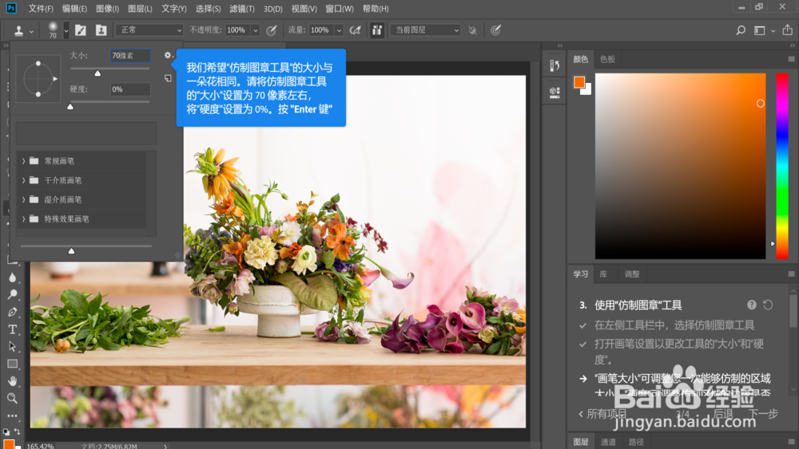Select the Path Selection tool
The height and width of the screenshot is (449, 799).
coord(12,346)
